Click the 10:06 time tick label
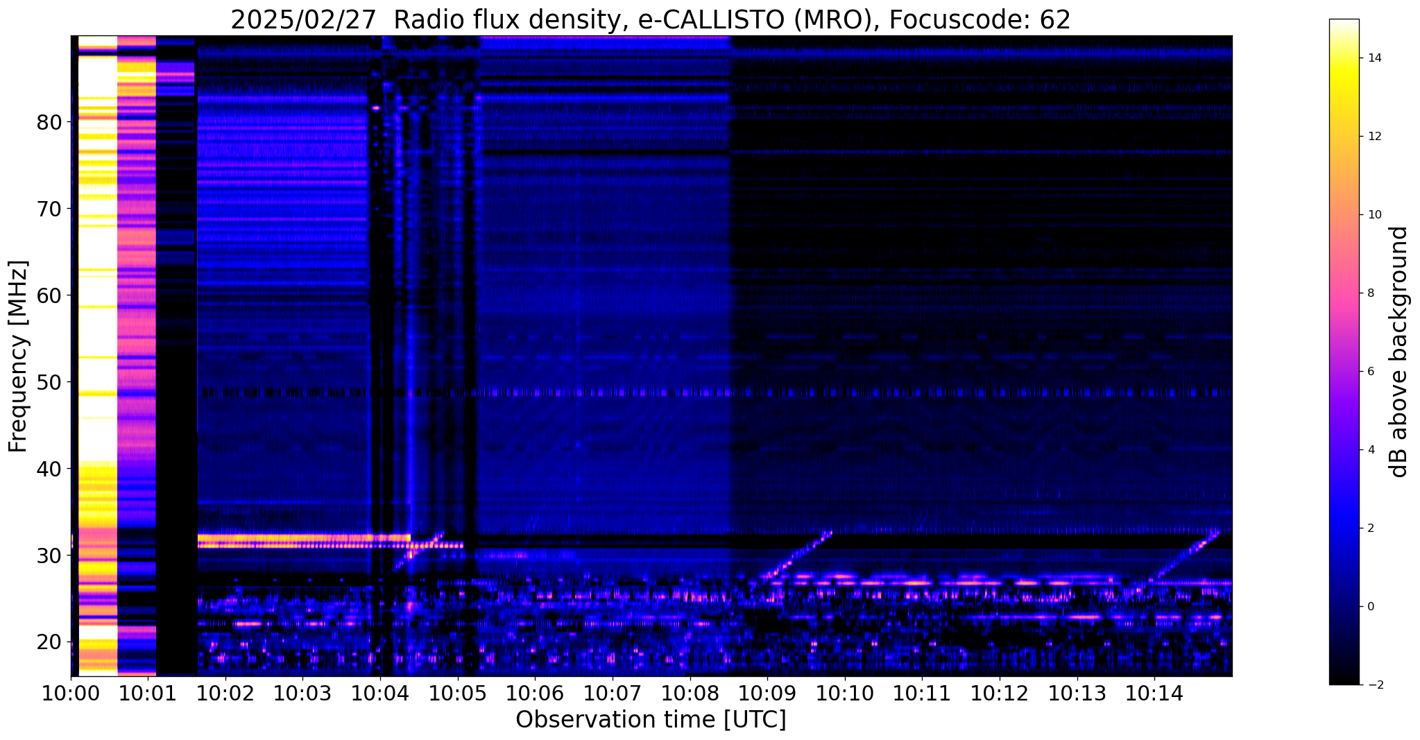 click(x=535, y=694)
